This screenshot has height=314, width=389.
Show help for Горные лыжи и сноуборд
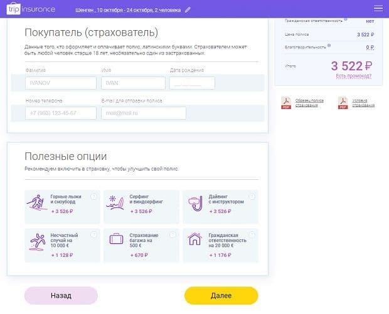[x=93, y=197]
